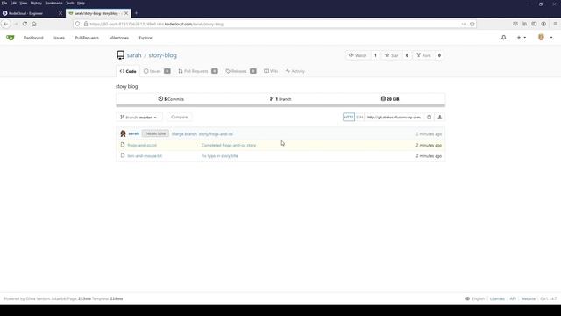Go to Dashboard in the top navigation
This screenshot has height=316, width=561.
33,38
